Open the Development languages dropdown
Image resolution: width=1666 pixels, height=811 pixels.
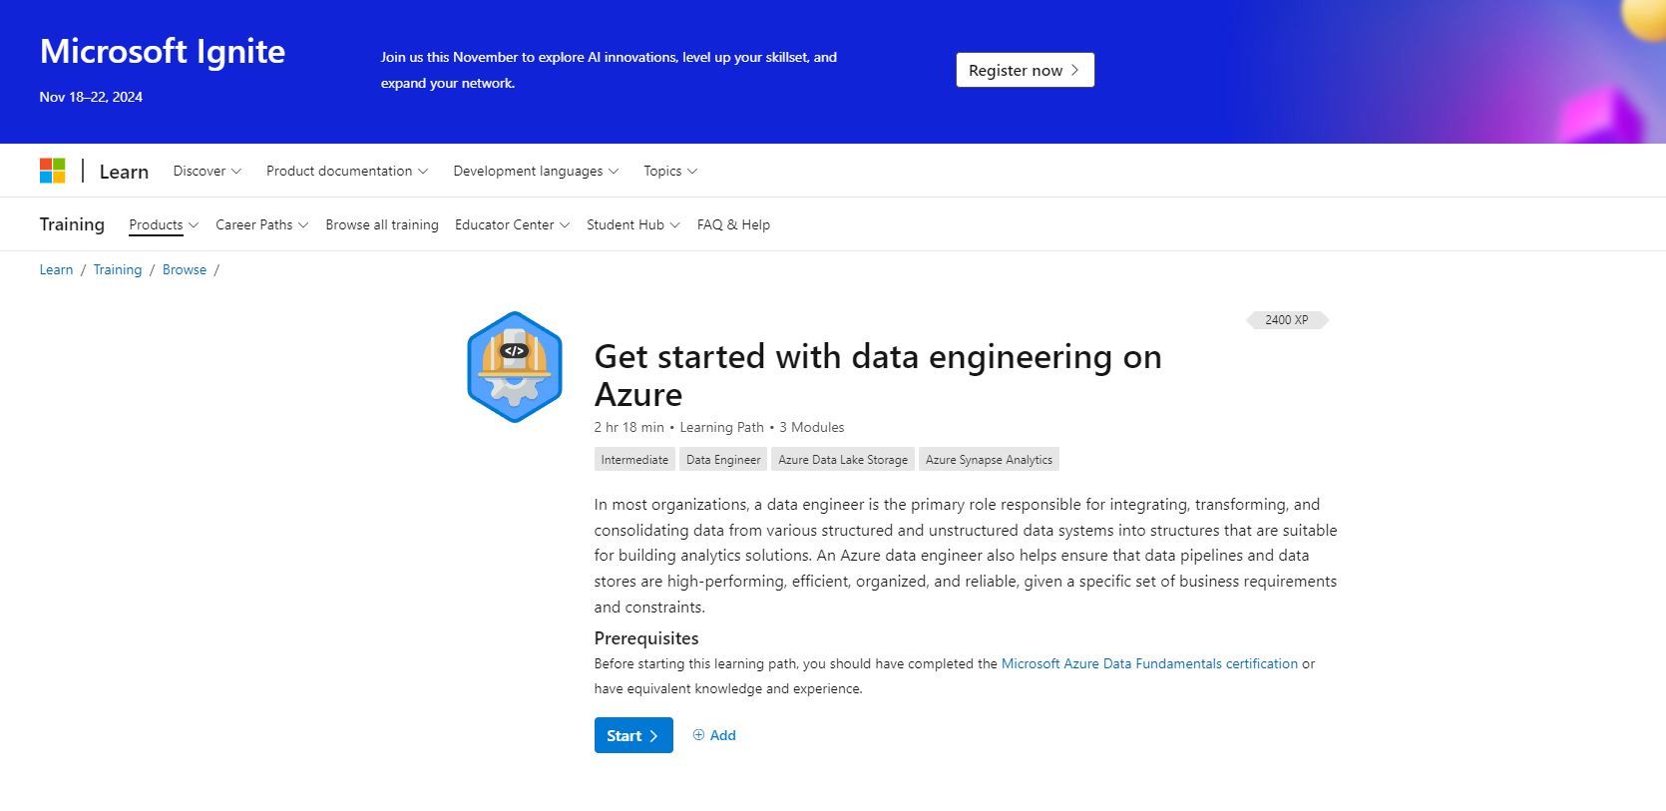(536, 171)
